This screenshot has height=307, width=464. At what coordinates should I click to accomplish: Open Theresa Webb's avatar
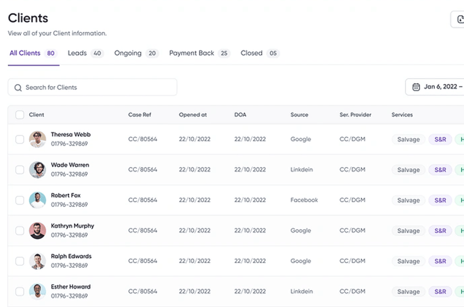38,139
